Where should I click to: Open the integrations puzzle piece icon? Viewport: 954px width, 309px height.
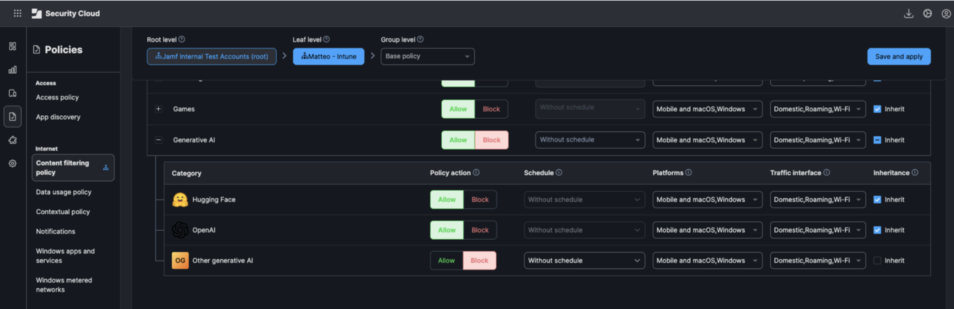point(13,140)
